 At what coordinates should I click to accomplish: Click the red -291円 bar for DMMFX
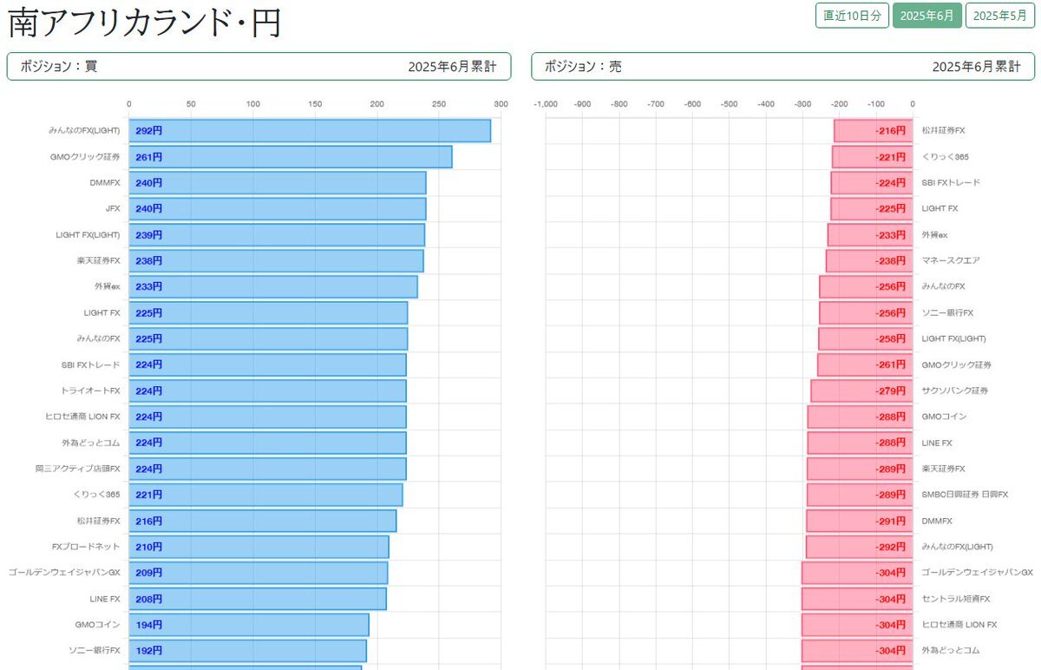(x=860, y=521)
